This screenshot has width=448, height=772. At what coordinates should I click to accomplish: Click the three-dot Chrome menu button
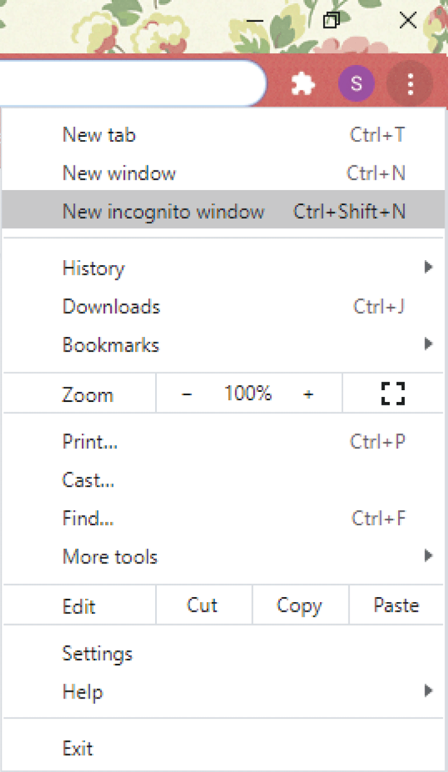(410, 84)
